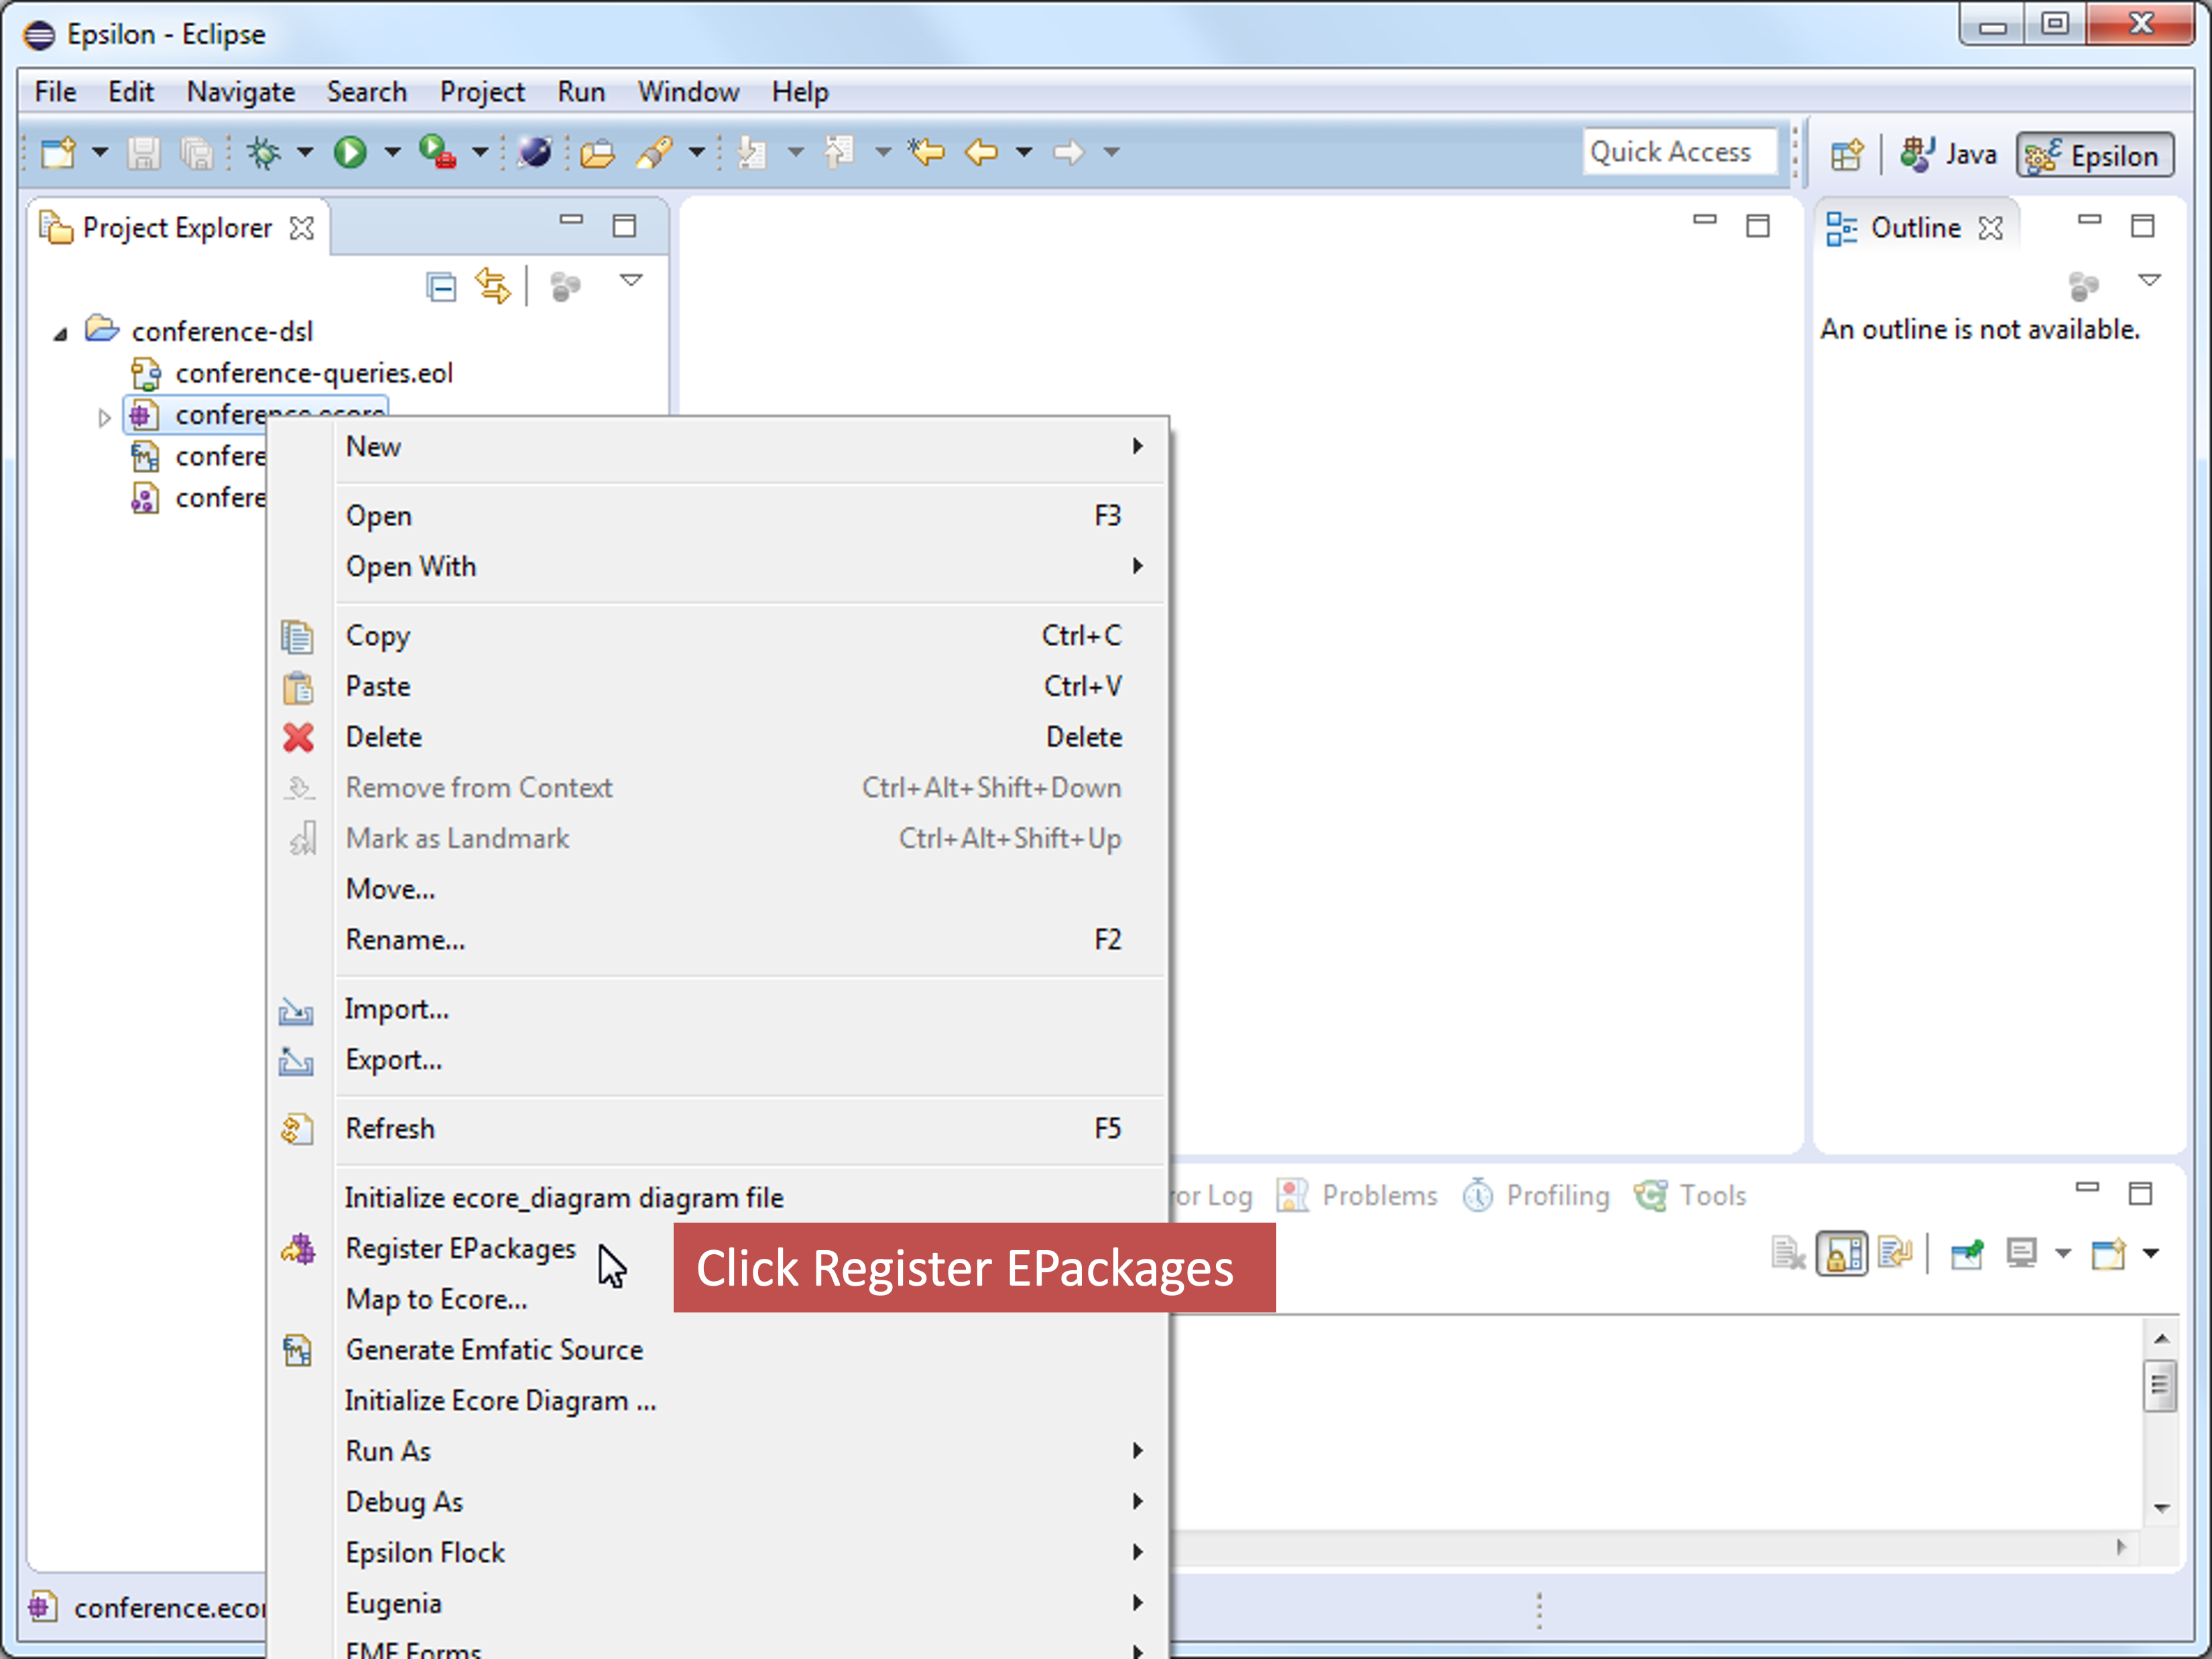Expand the conference.ecore tree node
Image resolution: width=2212 pixels, height=1659 pixels.
(x=104, y=417)
